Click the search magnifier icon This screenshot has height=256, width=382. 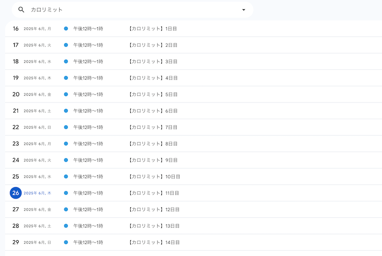coord(21,10)
